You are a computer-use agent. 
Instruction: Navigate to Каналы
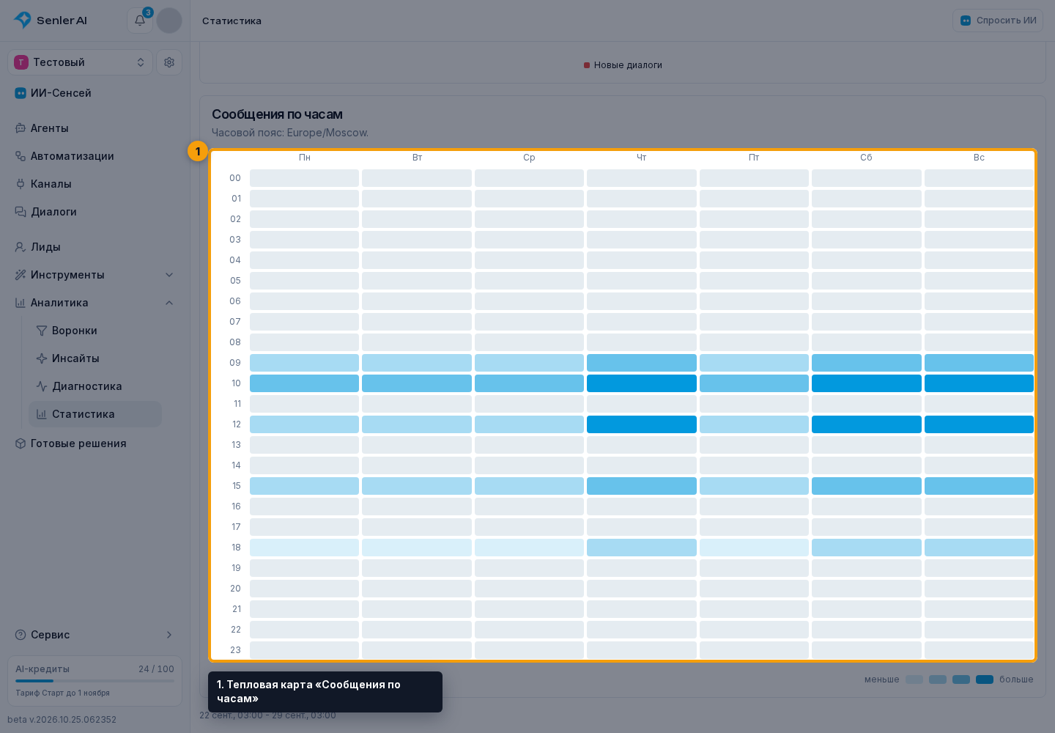click(95, 184)
